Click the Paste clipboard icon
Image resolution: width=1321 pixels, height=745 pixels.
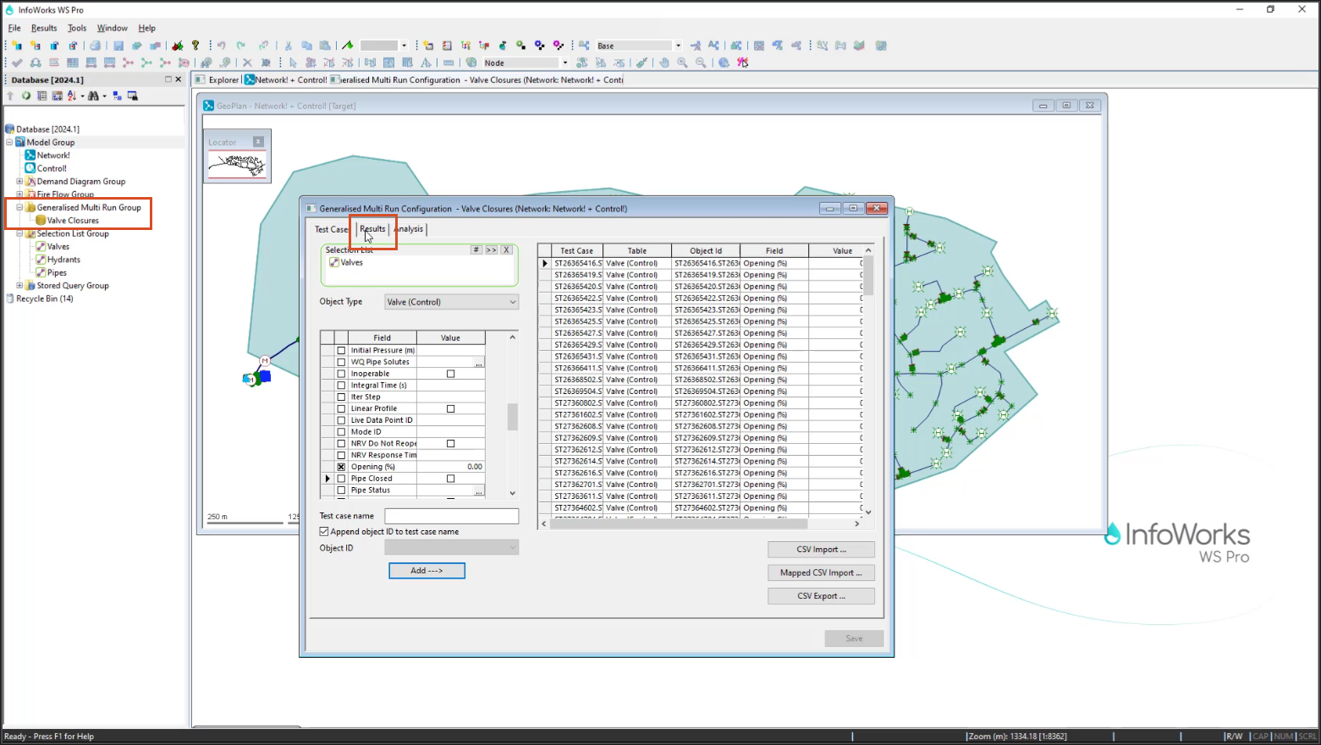(x=325, y=46)
